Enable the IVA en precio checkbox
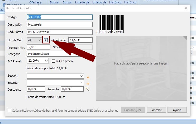 tap(53, 61)
